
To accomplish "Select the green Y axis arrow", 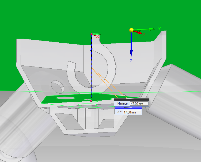I will (144, 30).
